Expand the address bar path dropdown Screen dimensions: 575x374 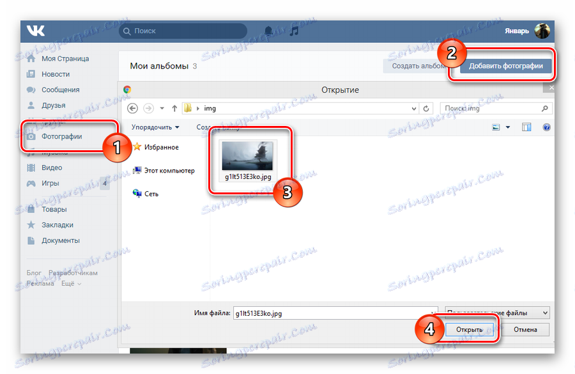[413, 109]
